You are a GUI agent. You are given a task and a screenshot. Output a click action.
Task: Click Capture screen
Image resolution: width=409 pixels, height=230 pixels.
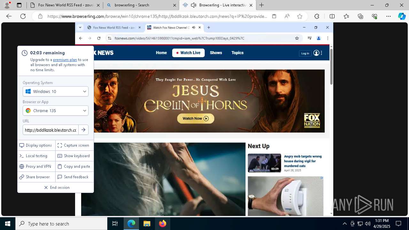(74, 145)
